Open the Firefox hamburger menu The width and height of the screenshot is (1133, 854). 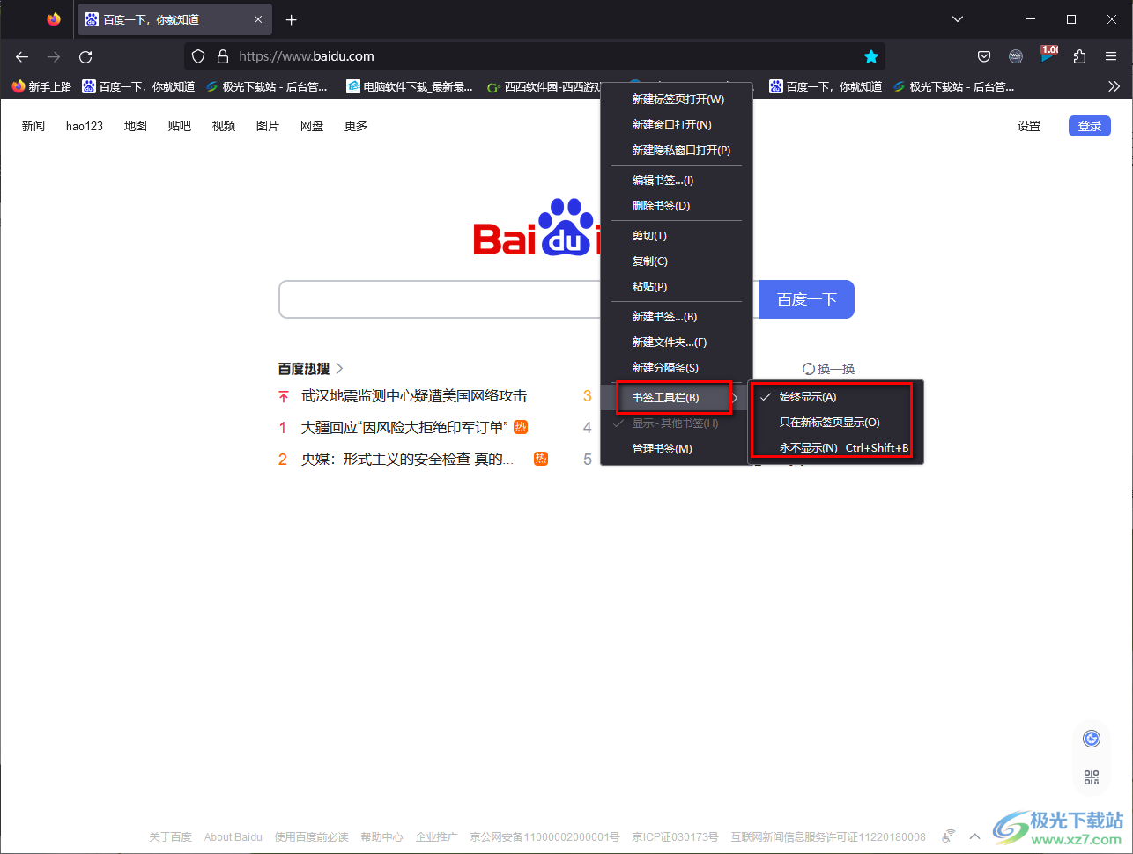[1111, 56]
